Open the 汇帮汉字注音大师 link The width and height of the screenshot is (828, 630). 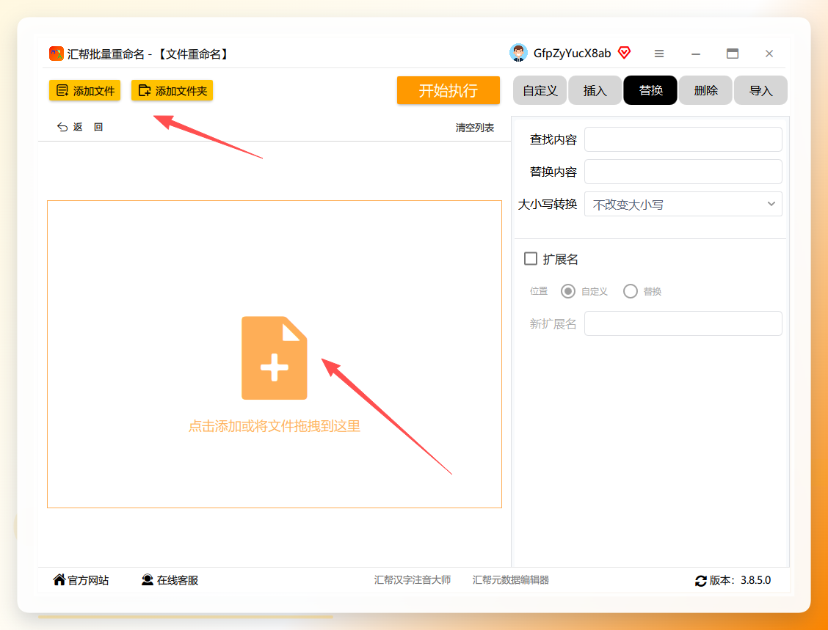pos(413,580)
